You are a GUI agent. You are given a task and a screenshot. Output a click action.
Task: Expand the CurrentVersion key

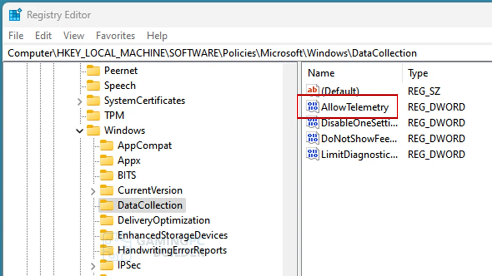tap(93, 191)
